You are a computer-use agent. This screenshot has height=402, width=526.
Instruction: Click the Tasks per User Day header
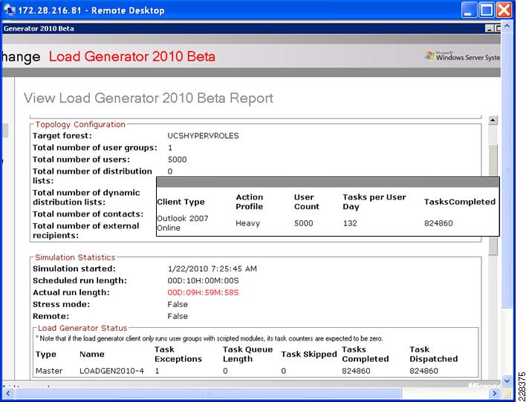(x=374, y=202)
